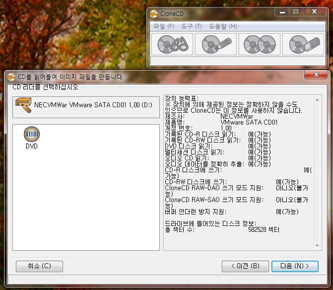Click the '버퍼 언더런 방지 지원:' line

click(x=232, y=212)
